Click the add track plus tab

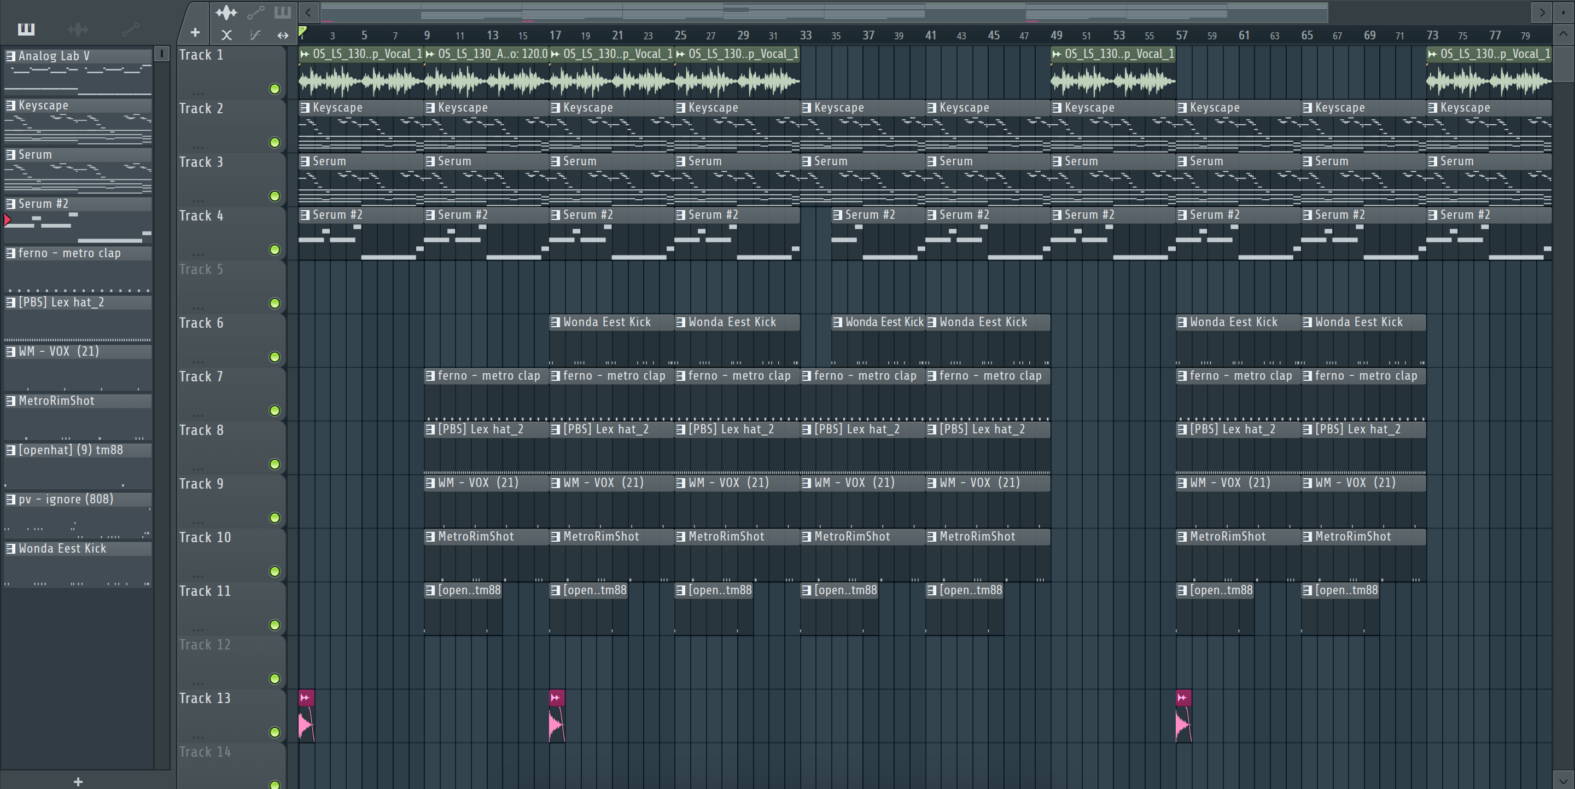(195, 32)
